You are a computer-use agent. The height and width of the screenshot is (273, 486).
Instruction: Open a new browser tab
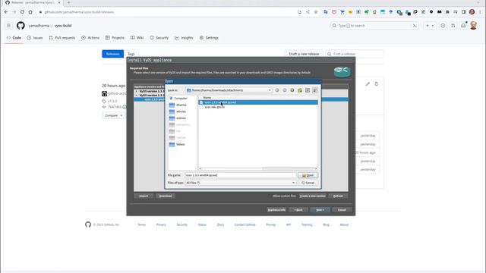[68, 2]
